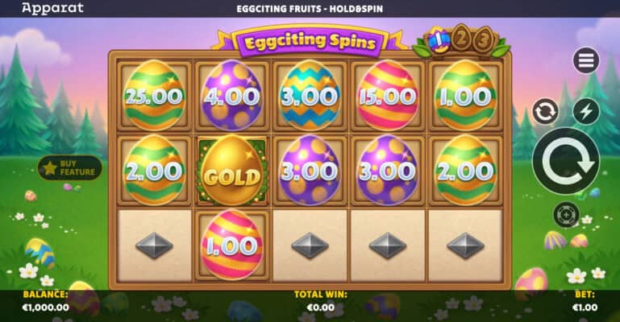This screenshot has height=322, width=620.
Task: Click the blue egg counter number 1
Action: (439, 39)
